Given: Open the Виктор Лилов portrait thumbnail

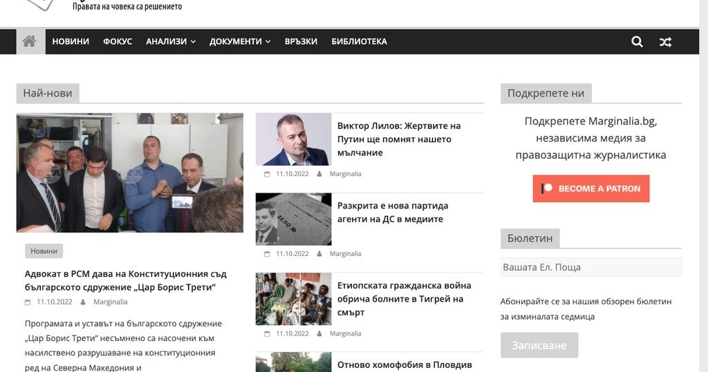Looking at the screenshot, I should click(293, 139).
